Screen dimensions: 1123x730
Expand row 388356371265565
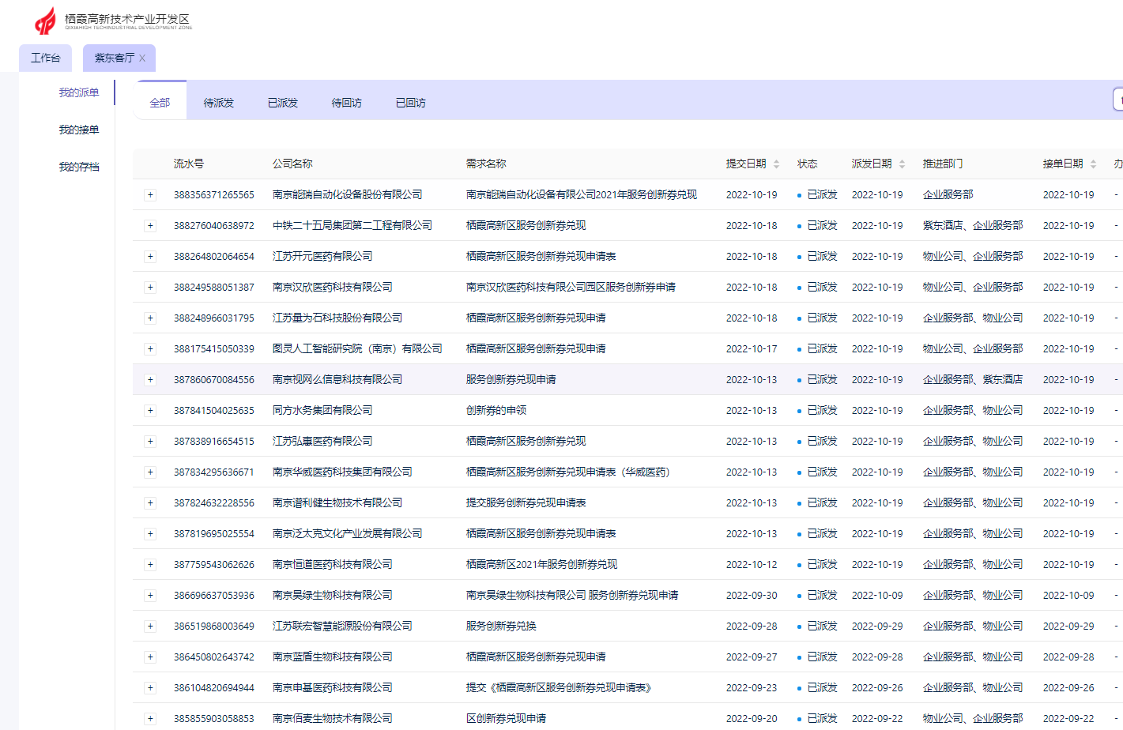click(150, 195)
